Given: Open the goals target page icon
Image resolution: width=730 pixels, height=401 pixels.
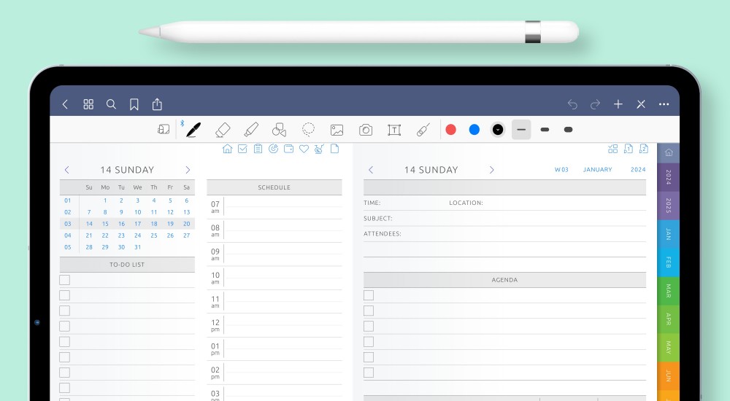Looking at the screenshot, I should (x=273, y=149).
